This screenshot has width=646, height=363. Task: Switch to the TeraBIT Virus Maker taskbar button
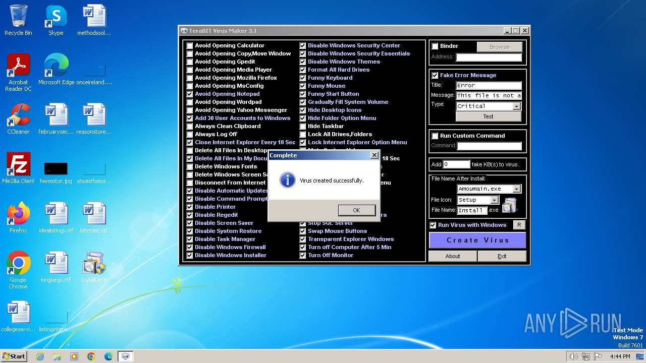[126, 356]
